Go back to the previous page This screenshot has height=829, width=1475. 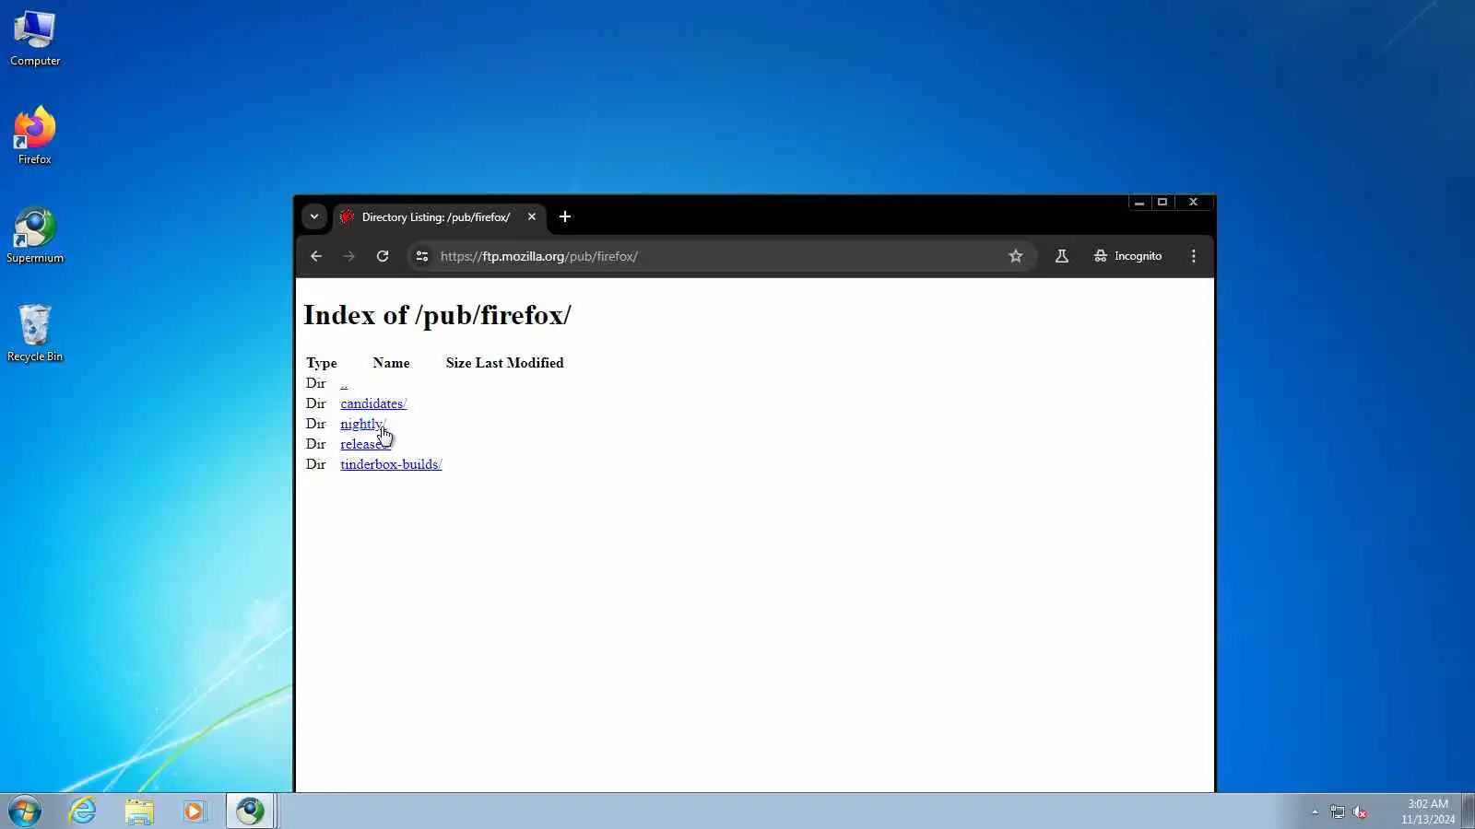(316, 256)
